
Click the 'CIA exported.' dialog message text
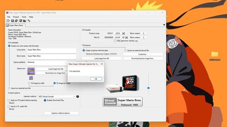[75, 71]
